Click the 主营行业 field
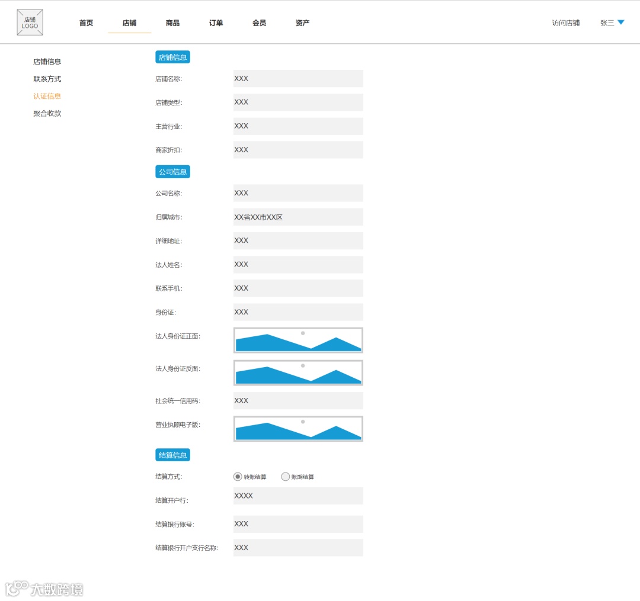Image resolution: width=640 pixels, height=601 pixels. point(298,126)
